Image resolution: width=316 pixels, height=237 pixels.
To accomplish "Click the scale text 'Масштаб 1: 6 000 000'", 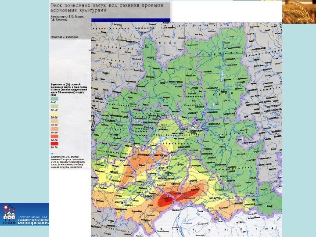I will tap(64, 37).
